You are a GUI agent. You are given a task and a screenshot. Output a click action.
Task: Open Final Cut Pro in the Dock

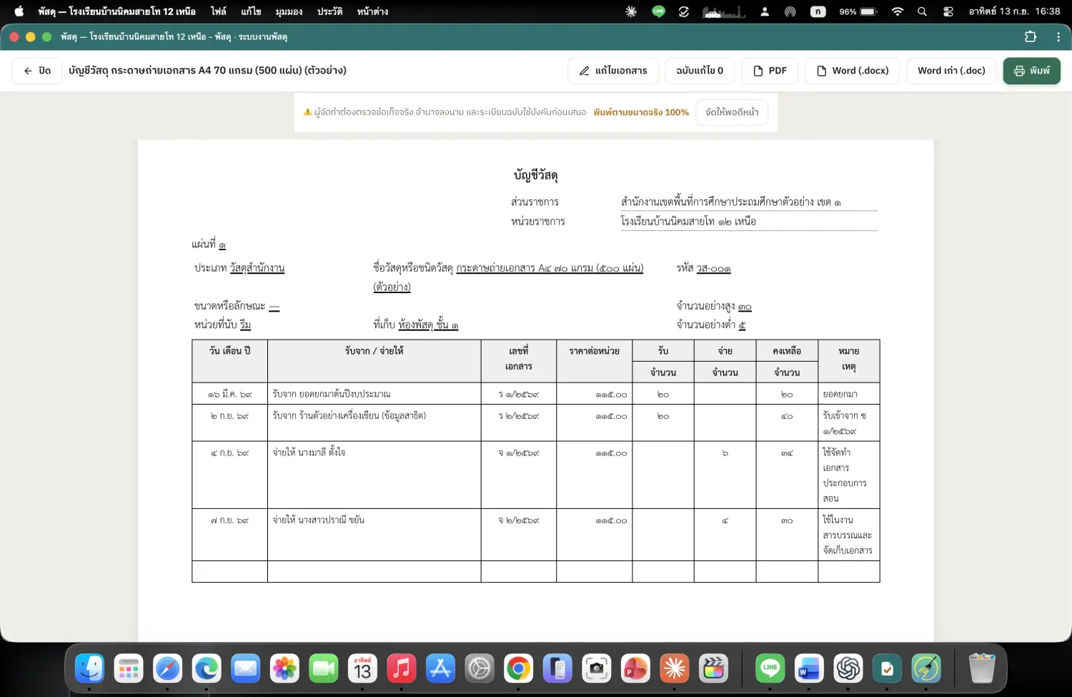pyautogui.click(x=713, y=669)
